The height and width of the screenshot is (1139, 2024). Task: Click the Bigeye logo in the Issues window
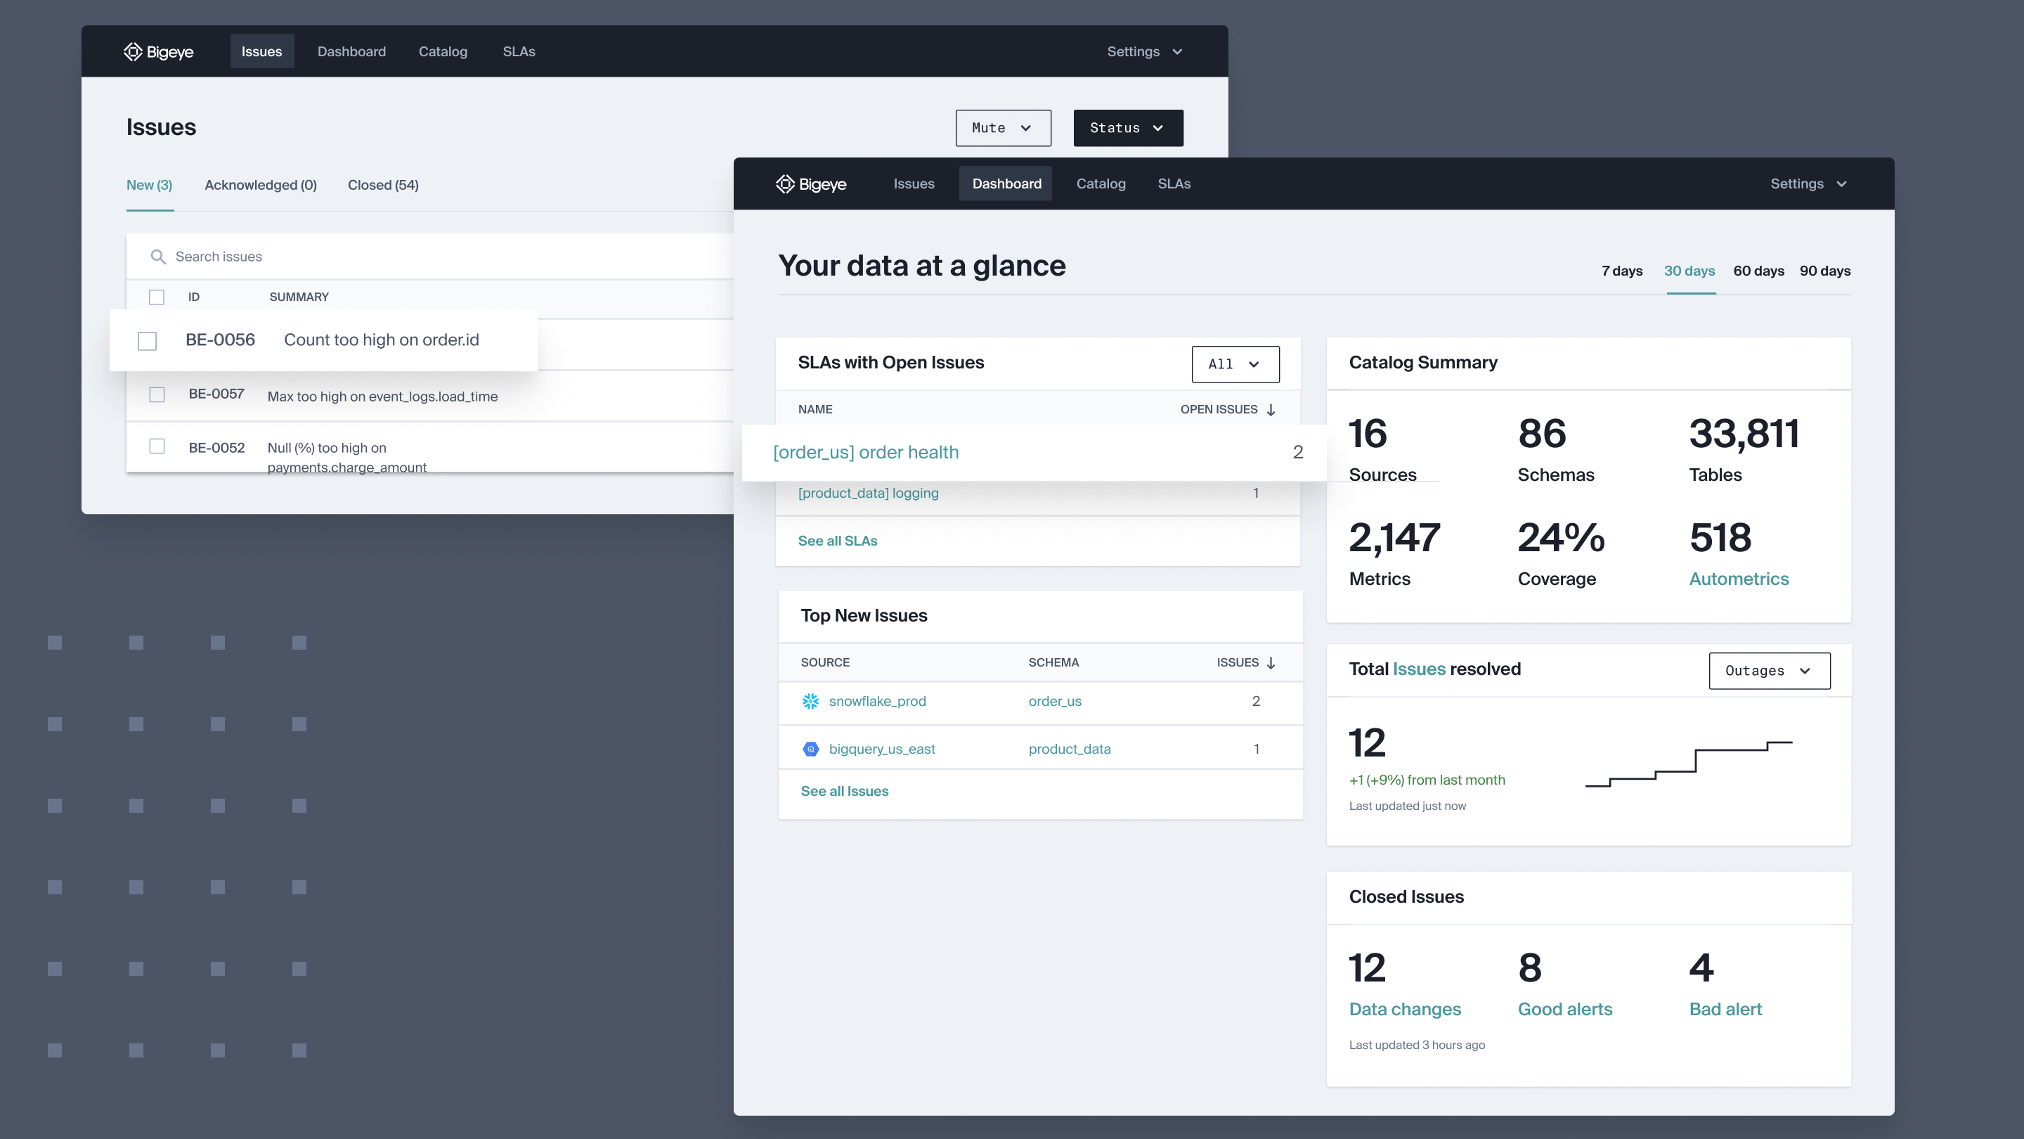coord(158,51)
